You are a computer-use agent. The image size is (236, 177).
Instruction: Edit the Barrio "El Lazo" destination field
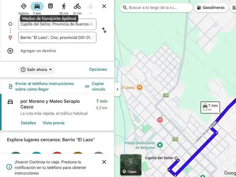tap(57, 37)
